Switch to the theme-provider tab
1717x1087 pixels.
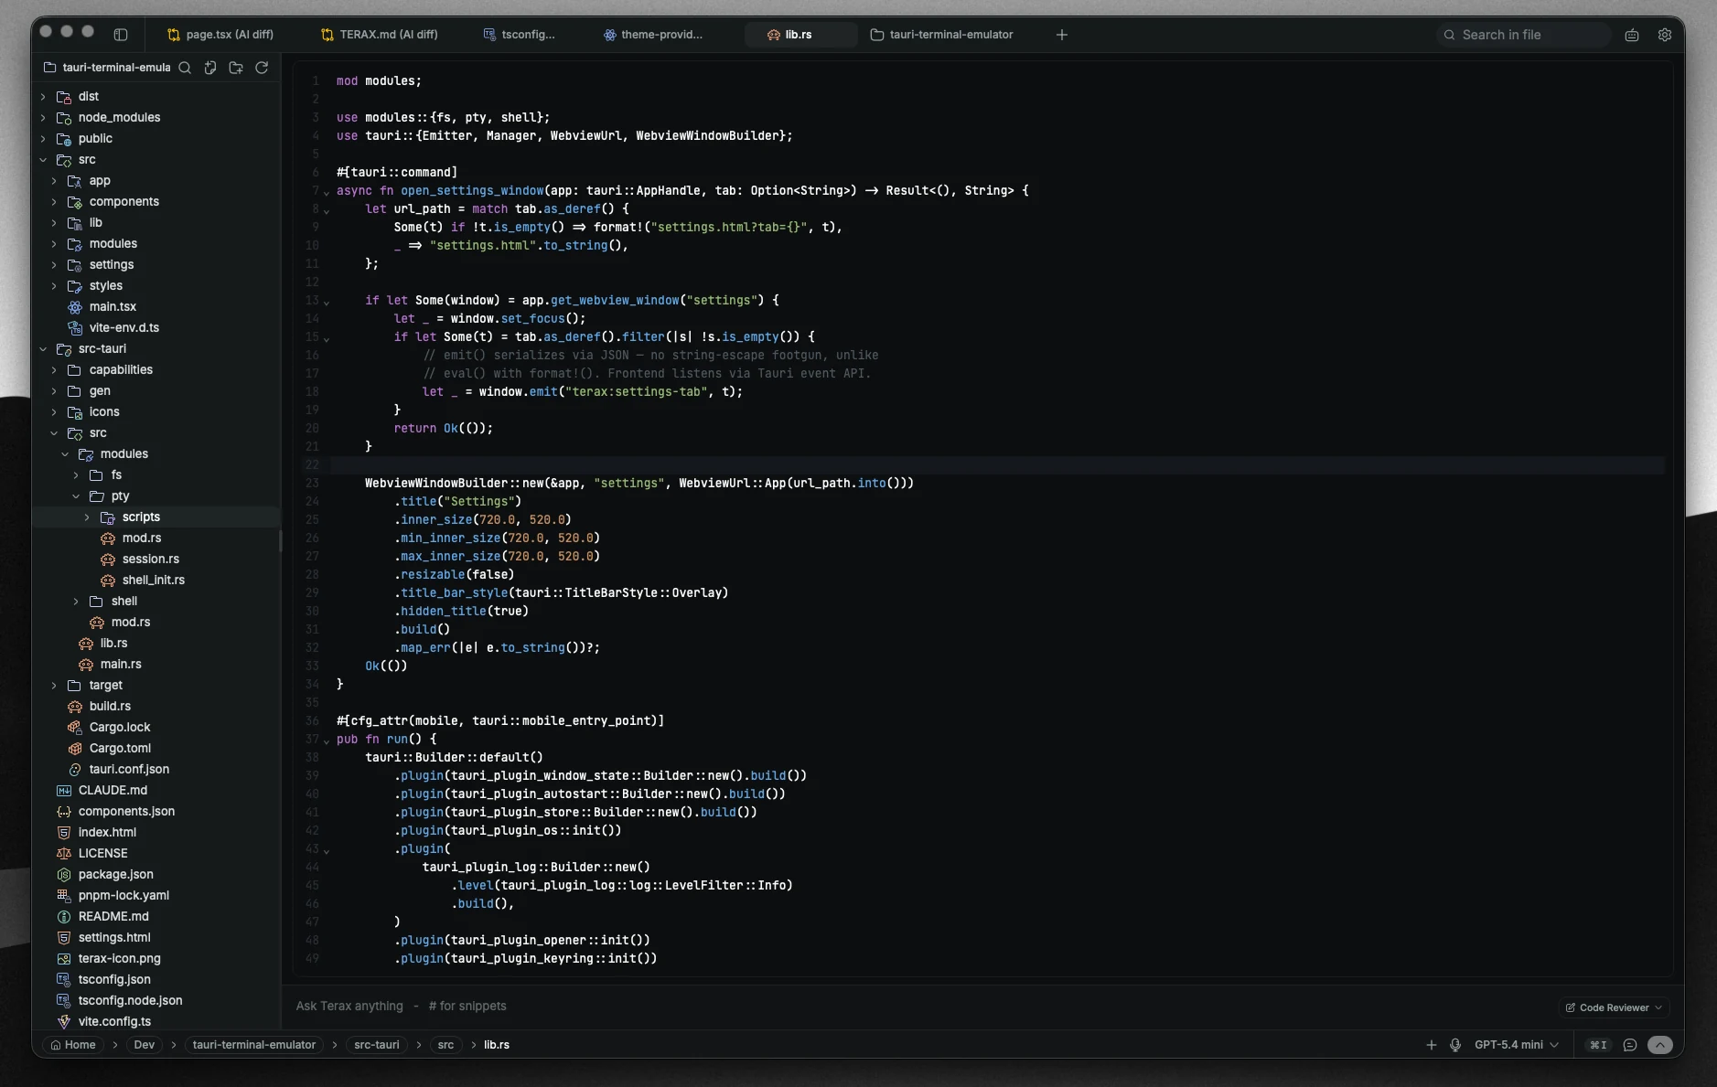(x=653, y=35)
